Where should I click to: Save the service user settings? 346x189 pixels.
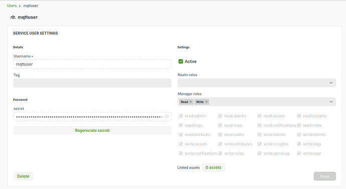(324, 176)
